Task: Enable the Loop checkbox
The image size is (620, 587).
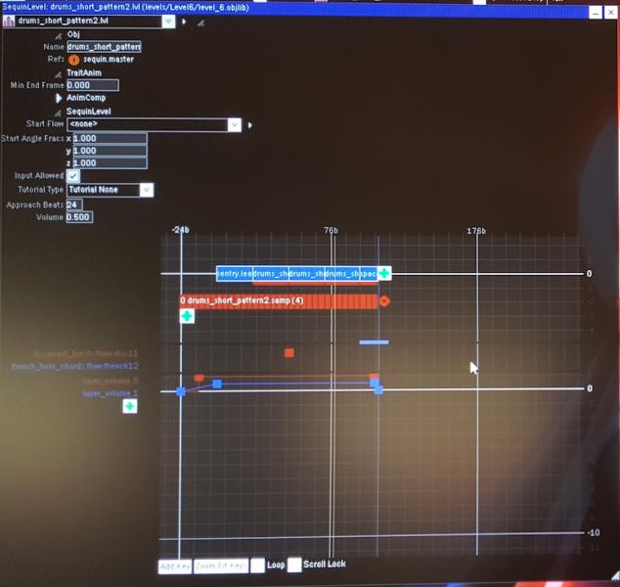Action: [257, 564]
